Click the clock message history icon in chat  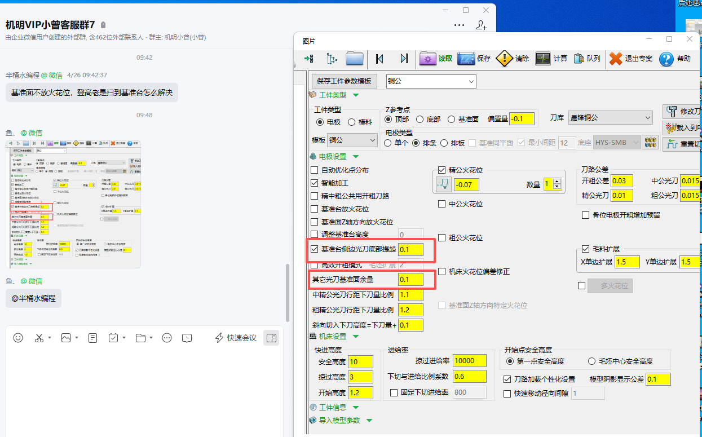point(187,338)
